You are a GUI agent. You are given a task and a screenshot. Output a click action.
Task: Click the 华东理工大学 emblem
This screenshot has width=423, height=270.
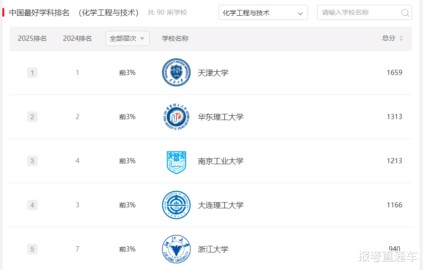pos(176,117)
